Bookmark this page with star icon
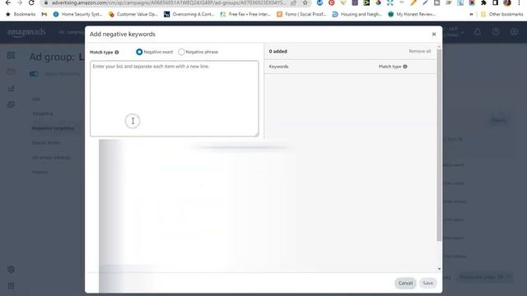Viewport: 527px width, 296px height. pos(305,3)
